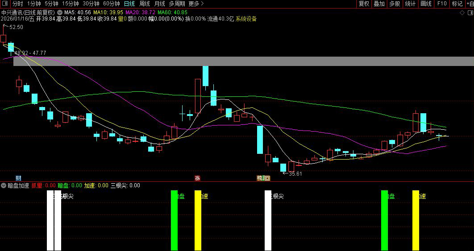This screenshot has width=474, height=251.
Task: Click the white 三根尖 bar below 榜跑
Action: pyautogui.click(x=268, y=221)
